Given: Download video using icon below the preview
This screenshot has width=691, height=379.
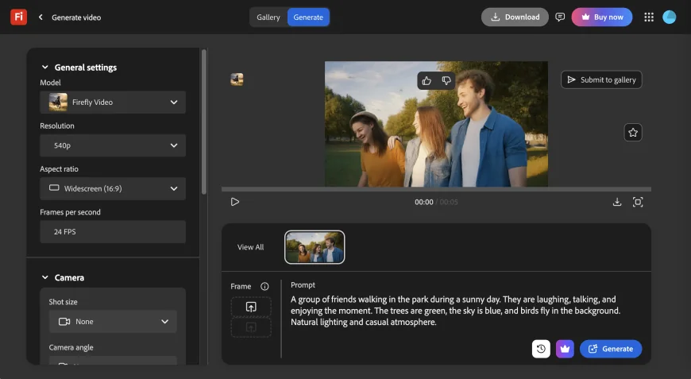Looking at the screenshot, I should pos(617,202).
